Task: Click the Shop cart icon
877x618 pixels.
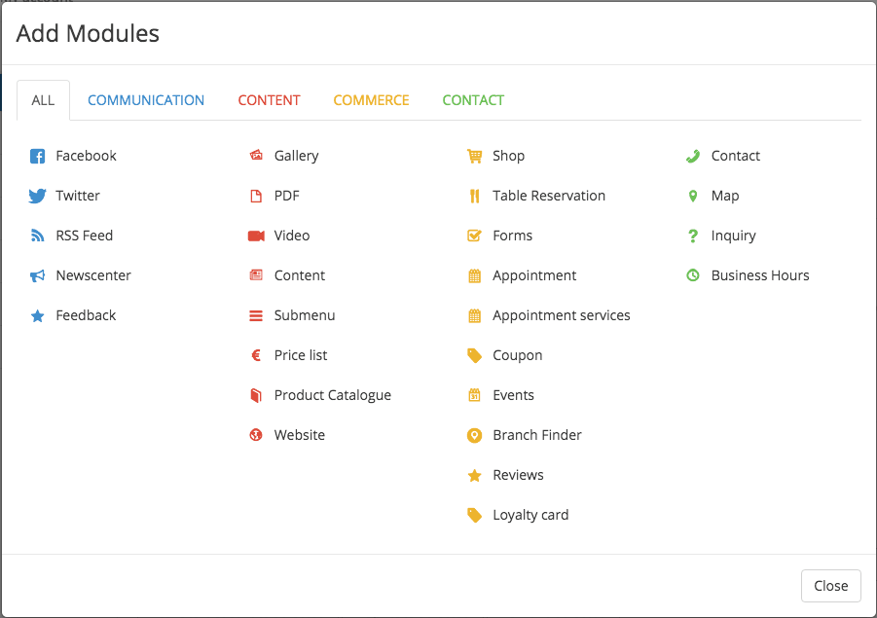Action: (474, 156)
